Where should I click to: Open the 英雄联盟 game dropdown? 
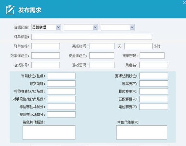click(x=46, y=27)
